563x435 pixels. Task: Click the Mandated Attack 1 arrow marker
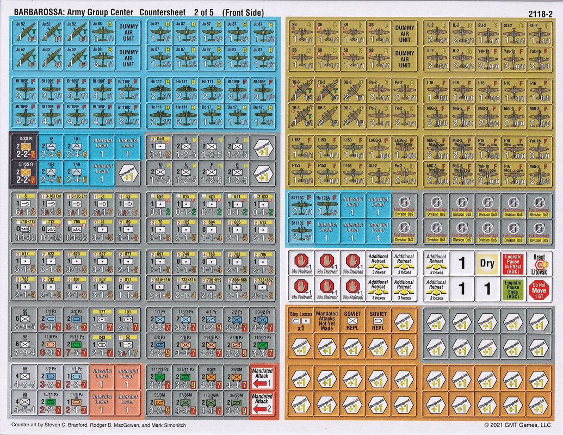[x=263, y=377]
